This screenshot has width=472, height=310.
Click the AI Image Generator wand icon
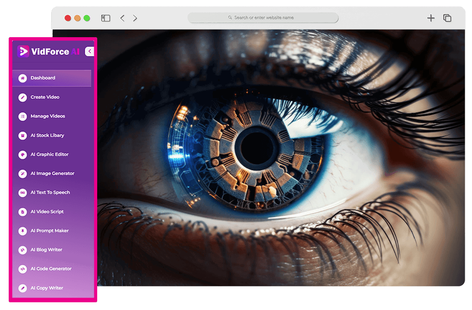coord(22,173)
